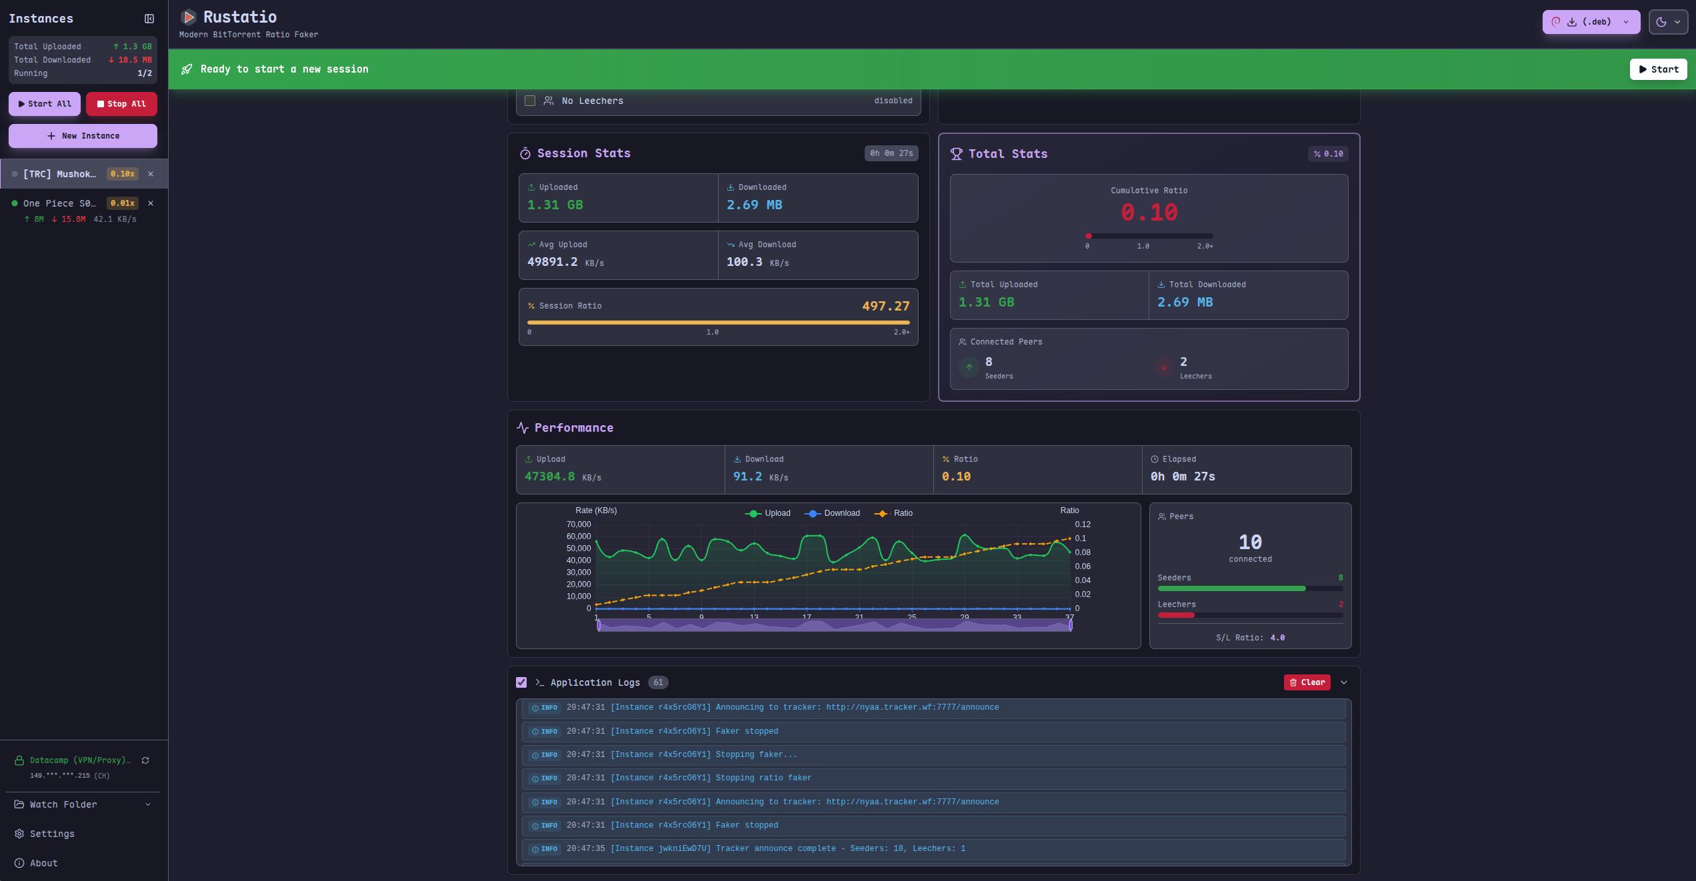The height and width of the screenshot is (881, 1696).
Task: Click the Settings gear icon
Action: [19, 834]
